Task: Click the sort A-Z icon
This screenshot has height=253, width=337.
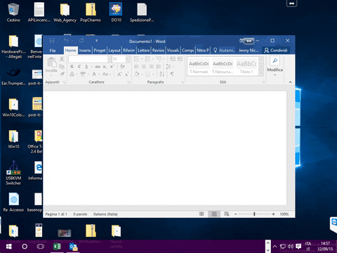Action: click(x=161, y=74)
